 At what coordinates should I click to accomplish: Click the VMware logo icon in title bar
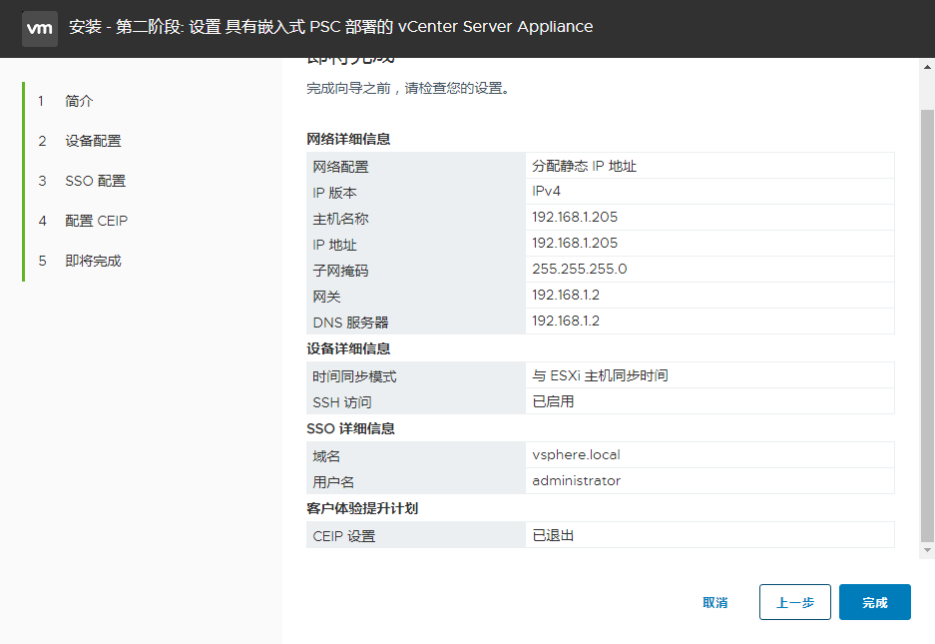click(x=40, y=29)
